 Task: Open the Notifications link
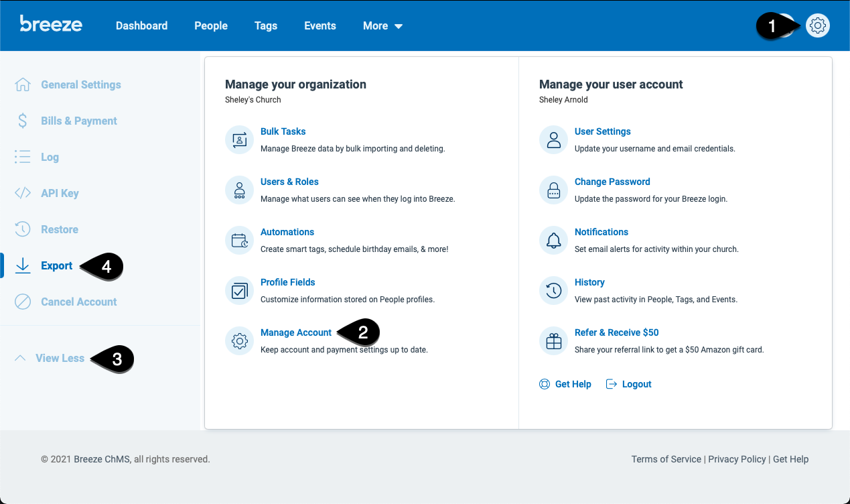601,232
